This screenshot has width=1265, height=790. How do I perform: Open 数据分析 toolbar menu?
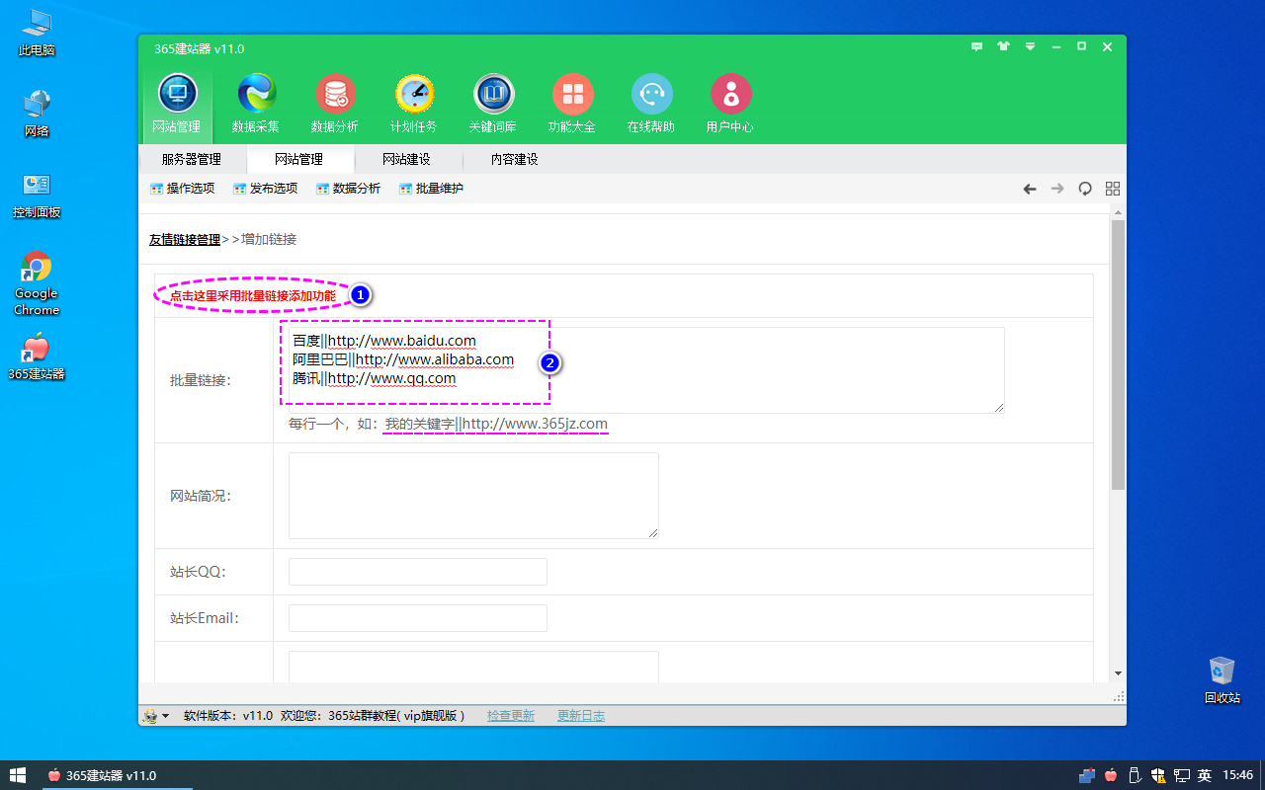click(x=348, y=189)
